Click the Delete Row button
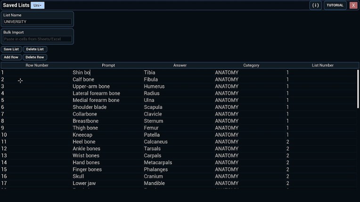The image size is (360, 202). pos(35,57)
